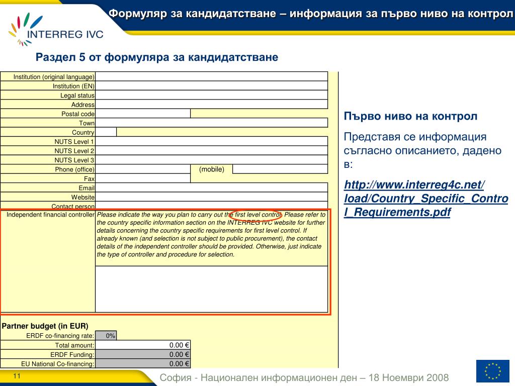Click the mobile phone input field
Screen dimensions: 515x386
click(280, 169)
